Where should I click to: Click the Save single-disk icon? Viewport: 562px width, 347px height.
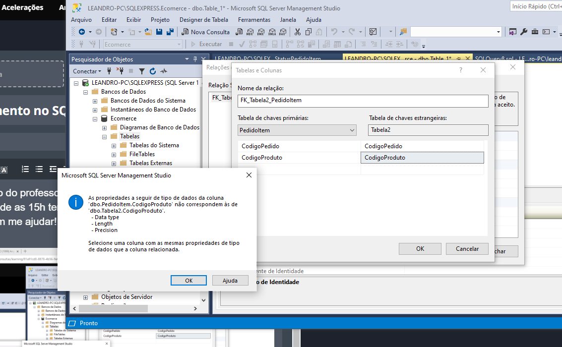(159, 32)
